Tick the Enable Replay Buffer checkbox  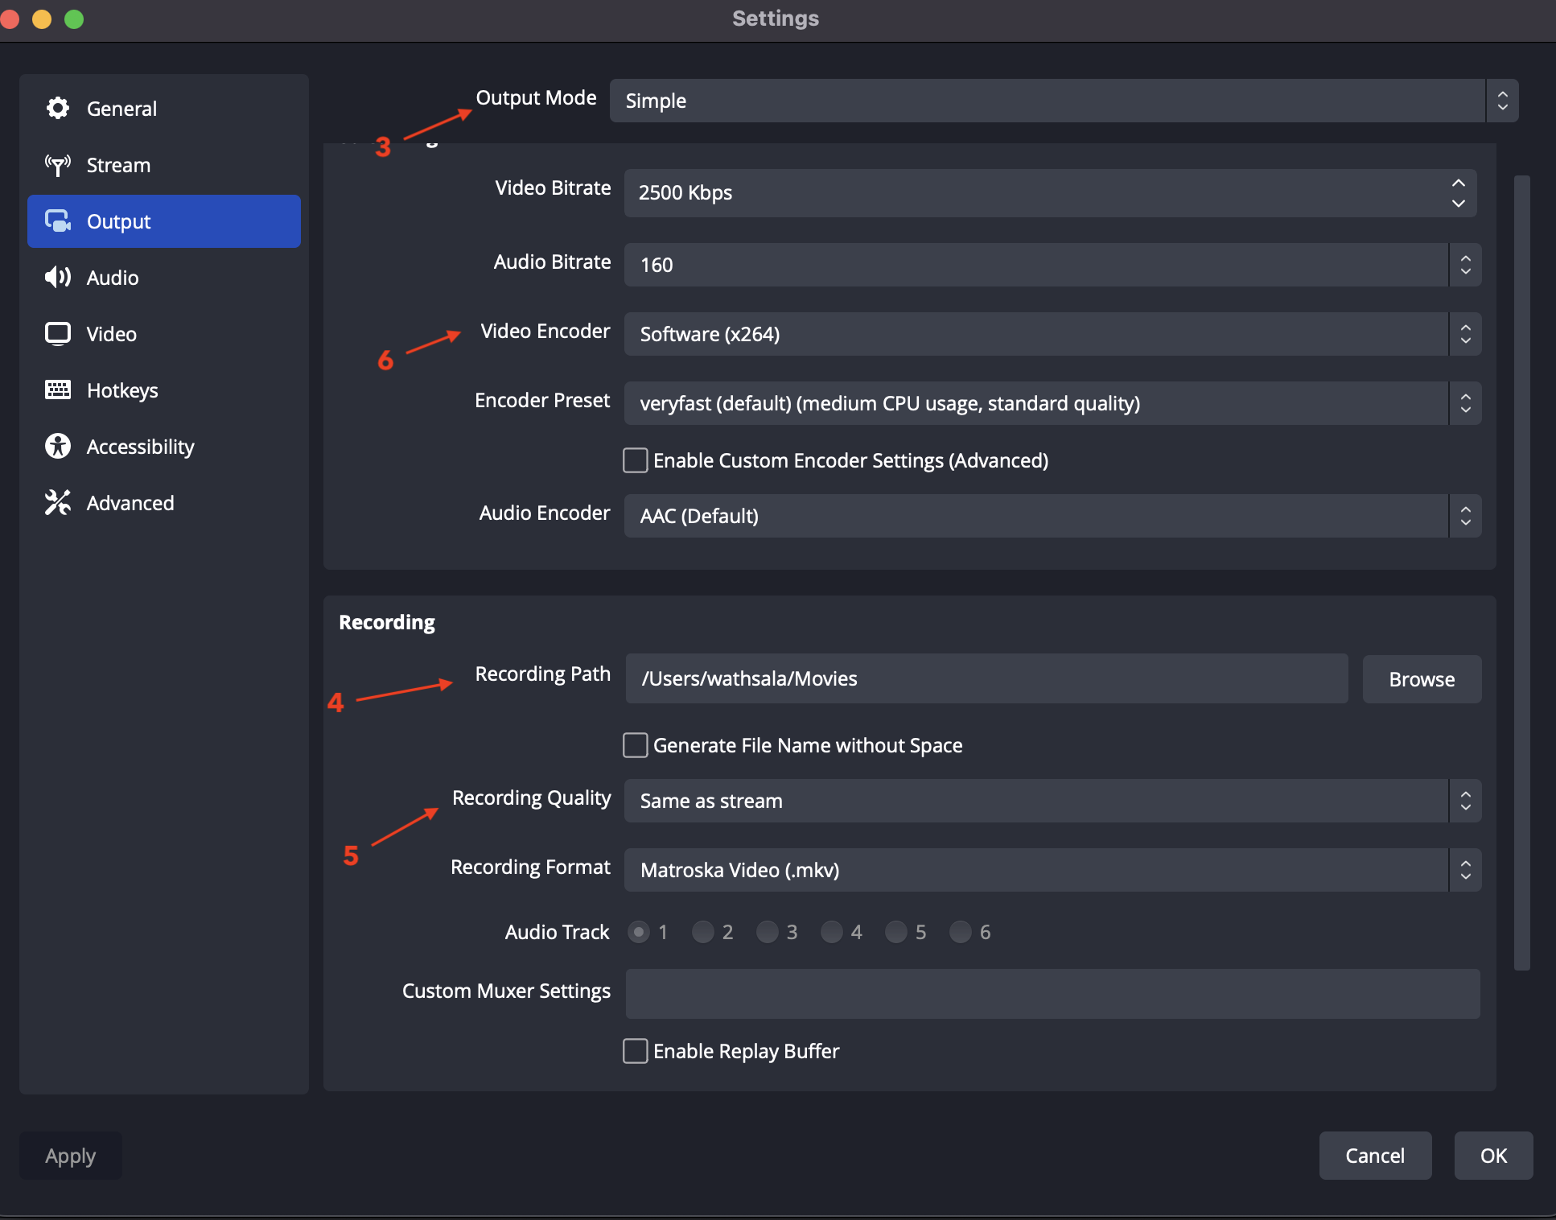point(636,1051)
